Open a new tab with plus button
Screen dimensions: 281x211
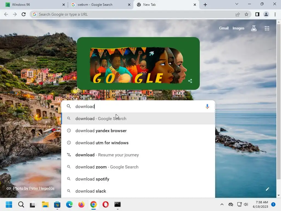pyautogui.click(x=205, y=5)
